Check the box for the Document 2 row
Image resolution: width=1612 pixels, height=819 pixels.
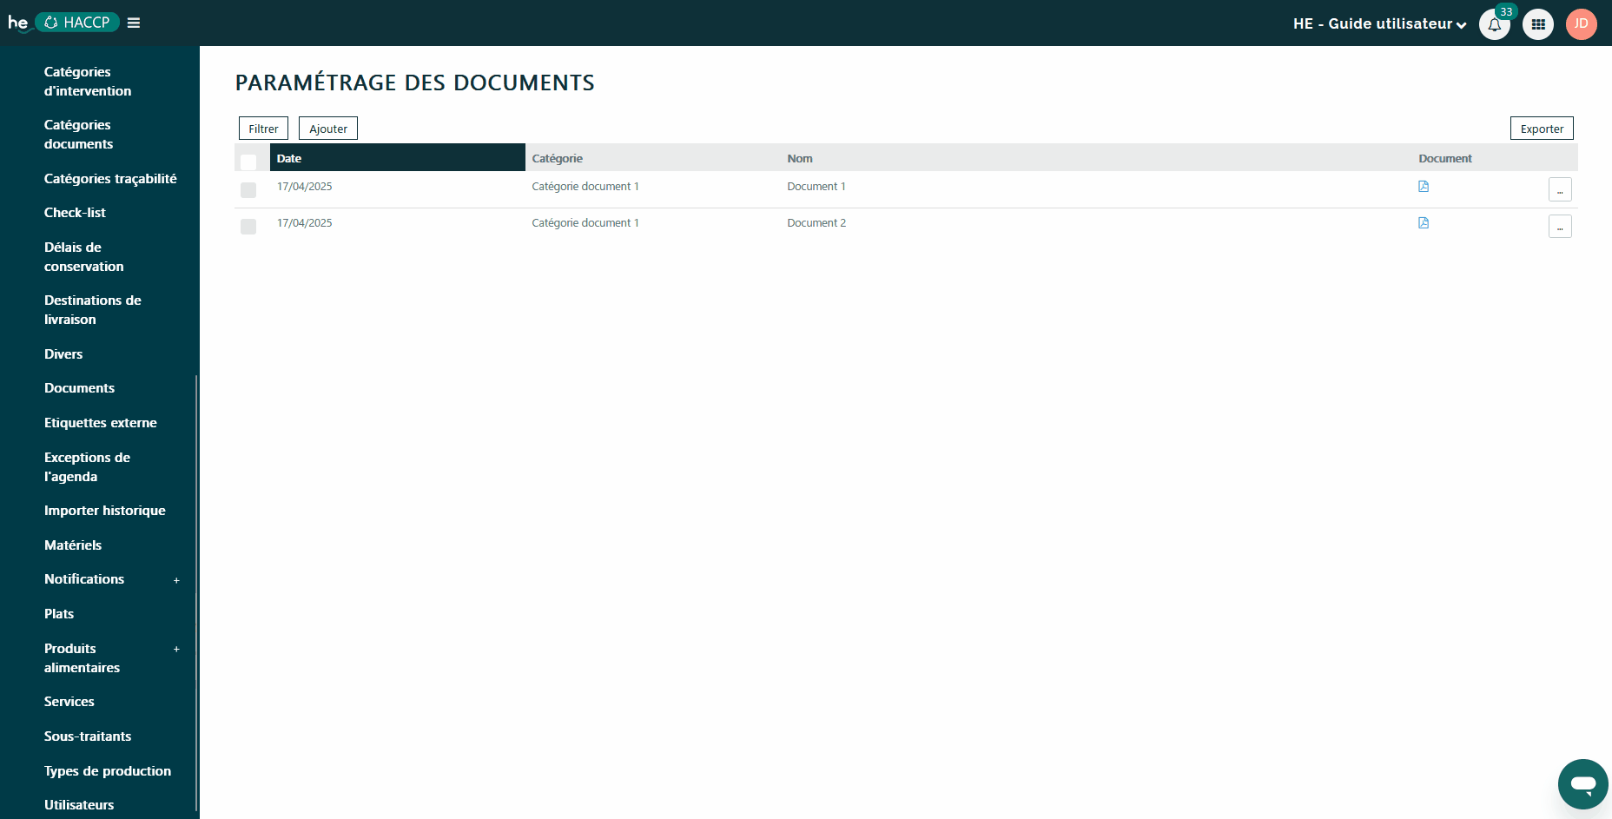pos(248,227)
